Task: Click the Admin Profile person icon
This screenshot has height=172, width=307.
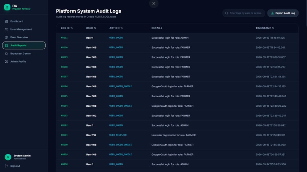Action: click(6, 62)
